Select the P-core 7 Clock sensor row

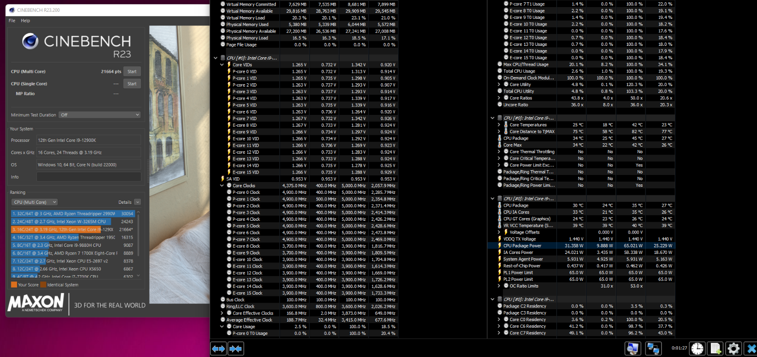click(x=308, y=239)
